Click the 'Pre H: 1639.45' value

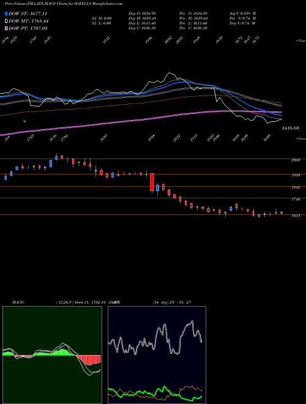(193, 18)
